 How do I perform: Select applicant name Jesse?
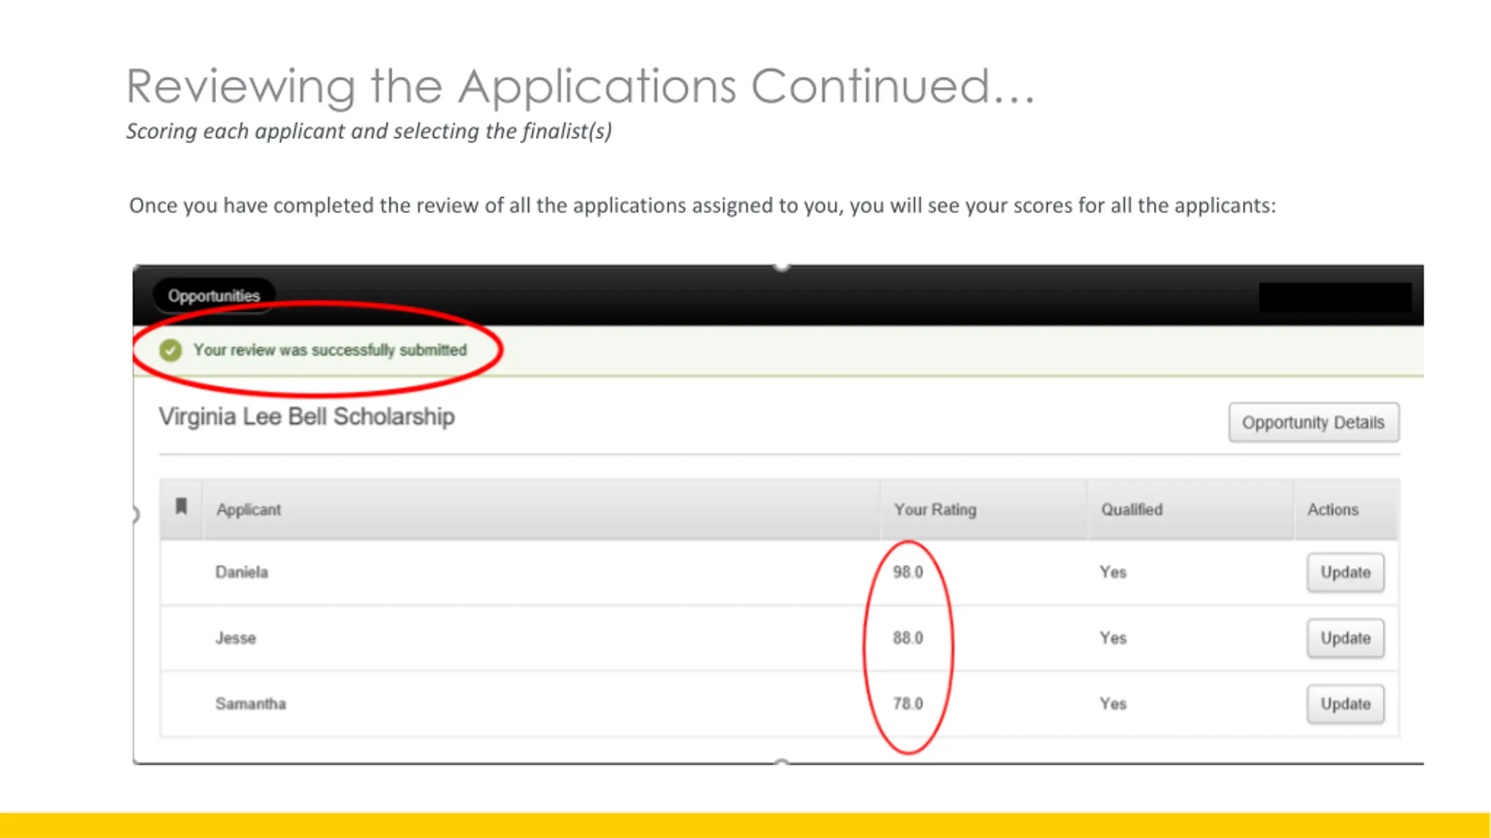click(236, 638)
